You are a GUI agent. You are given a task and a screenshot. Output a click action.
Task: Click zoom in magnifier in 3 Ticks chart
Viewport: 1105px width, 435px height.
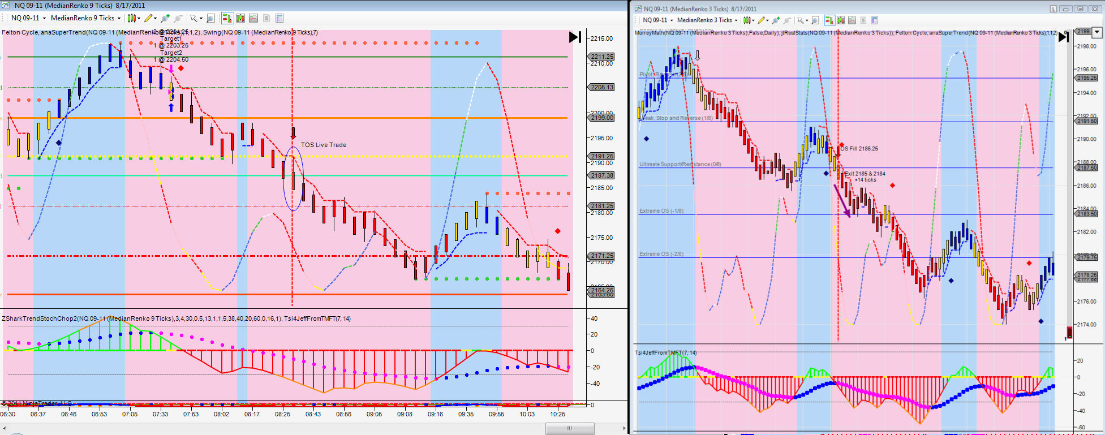[776, 20]
